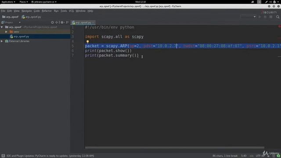This screenshot has height=158, width=281.
Task: Open the Places menu in top panel
Action: [24, 2]
